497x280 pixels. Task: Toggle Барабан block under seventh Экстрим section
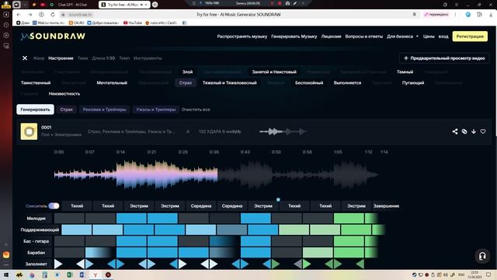tap(255, 252)
